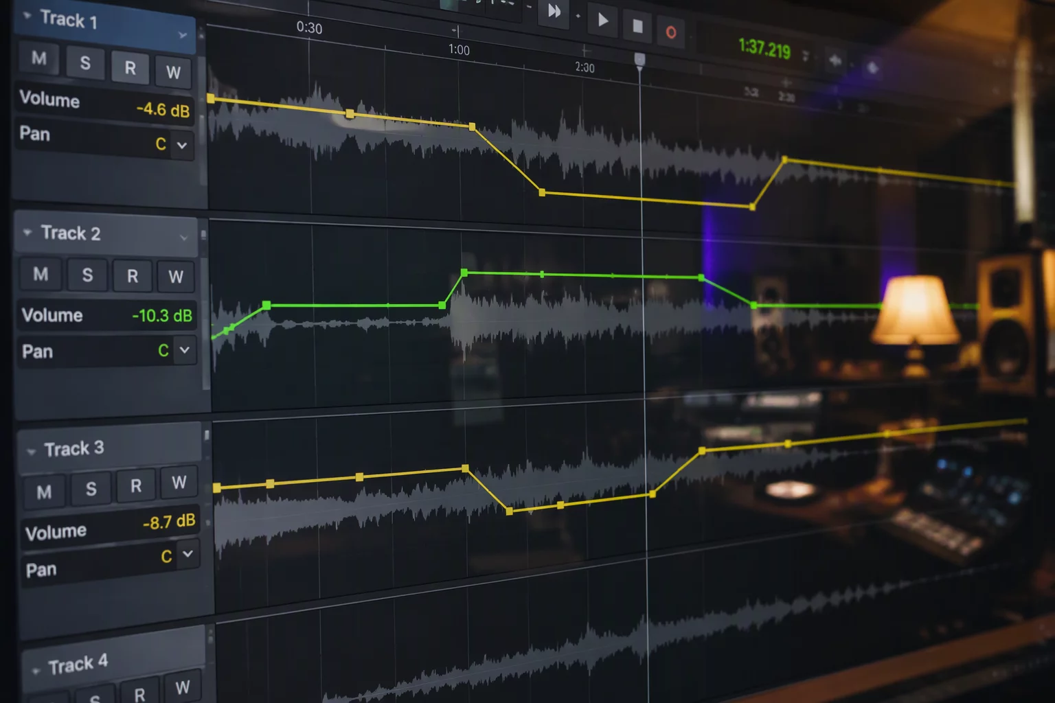
Task: Start playback with the Play button
Action: 602,20
